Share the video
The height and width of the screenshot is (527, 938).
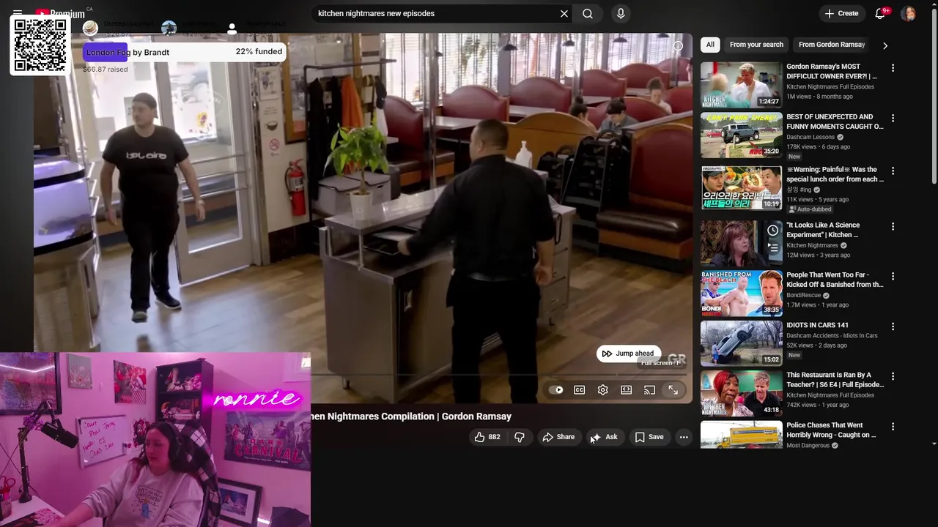tap(558, 437)
